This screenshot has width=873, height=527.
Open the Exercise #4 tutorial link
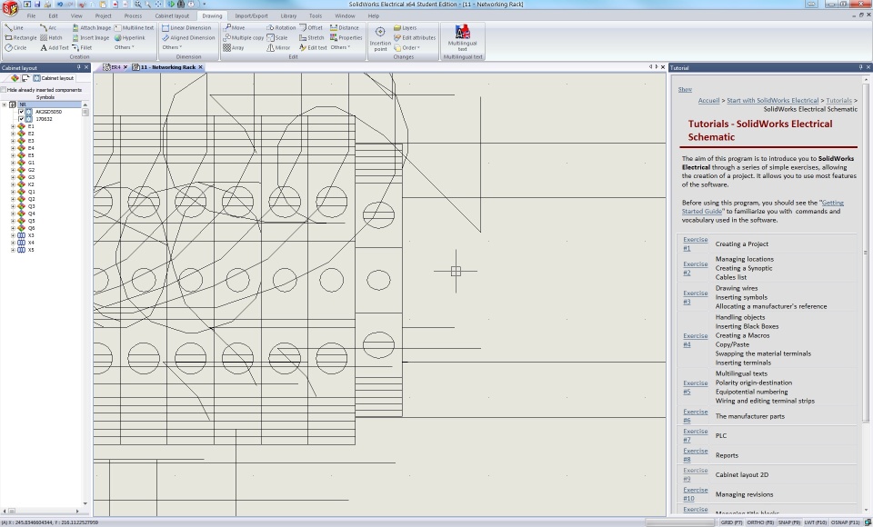click(x=696, y=340)
